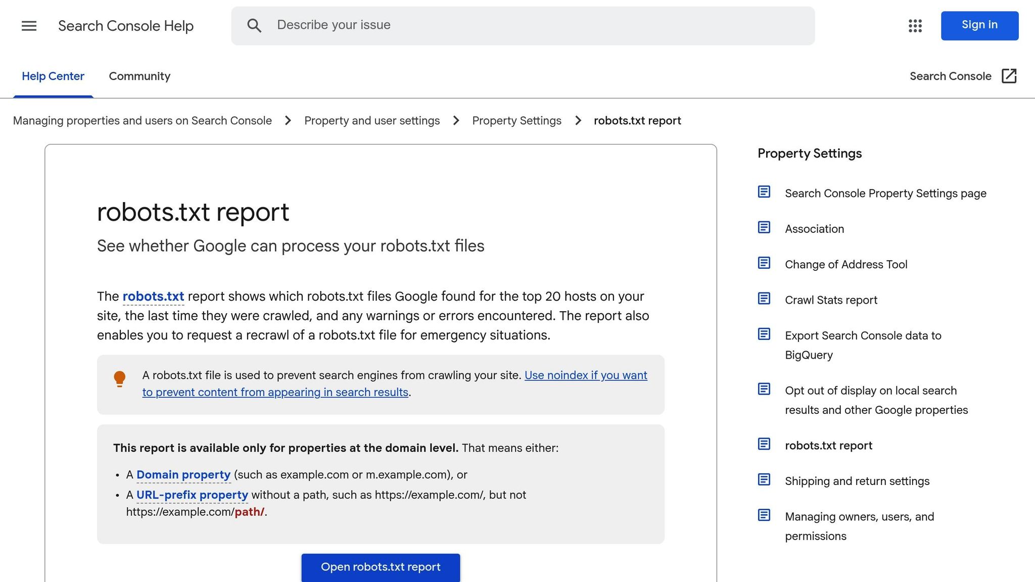This screenshot has height=582, width=1035.
Task: Click the lightbulb tip icon
Action: 120,379
